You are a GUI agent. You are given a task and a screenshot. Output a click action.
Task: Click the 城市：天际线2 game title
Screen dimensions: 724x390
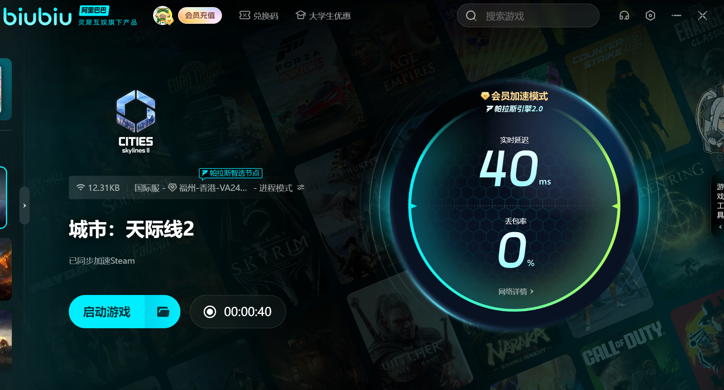tap(132, 229)
